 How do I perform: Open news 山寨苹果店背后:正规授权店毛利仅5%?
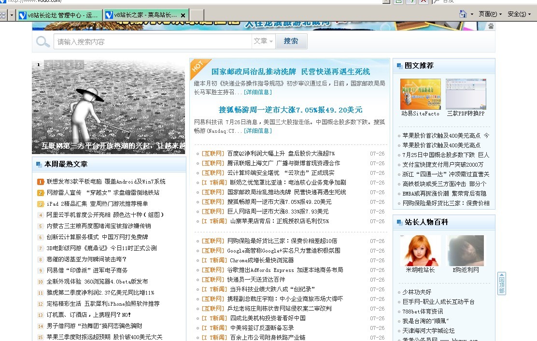[280, 222]
